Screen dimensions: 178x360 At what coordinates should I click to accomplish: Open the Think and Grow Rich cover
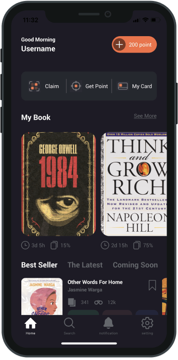click(x=133, y=184)
